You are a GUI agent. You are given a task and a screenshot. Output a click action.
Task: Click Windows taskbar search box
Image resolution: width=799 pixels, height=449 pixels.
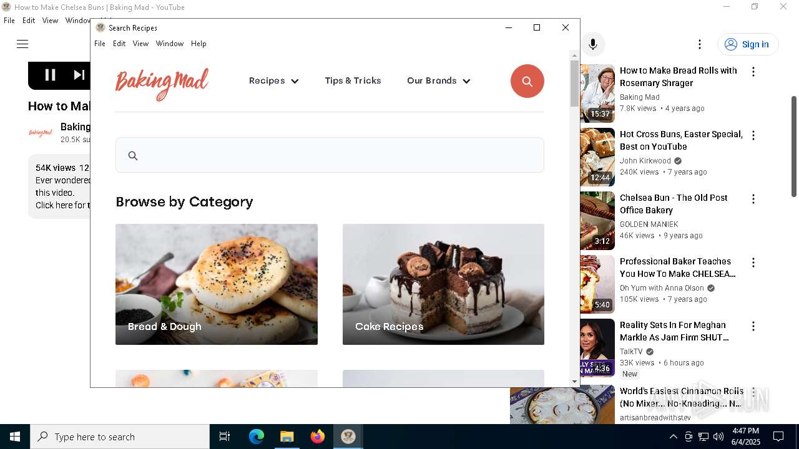coord(120,437)
